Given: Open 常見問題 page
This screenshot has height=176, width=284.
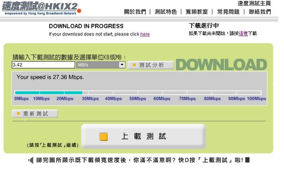Looking at the screenshot, I should [x=228, y=12].
